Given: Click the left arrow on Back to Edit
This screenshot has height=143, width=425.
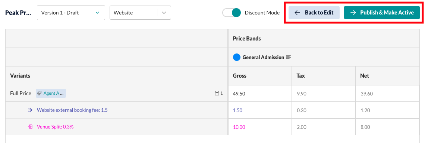Looking at the screenshot, I should pyautogui.click(x=297, y=13).
